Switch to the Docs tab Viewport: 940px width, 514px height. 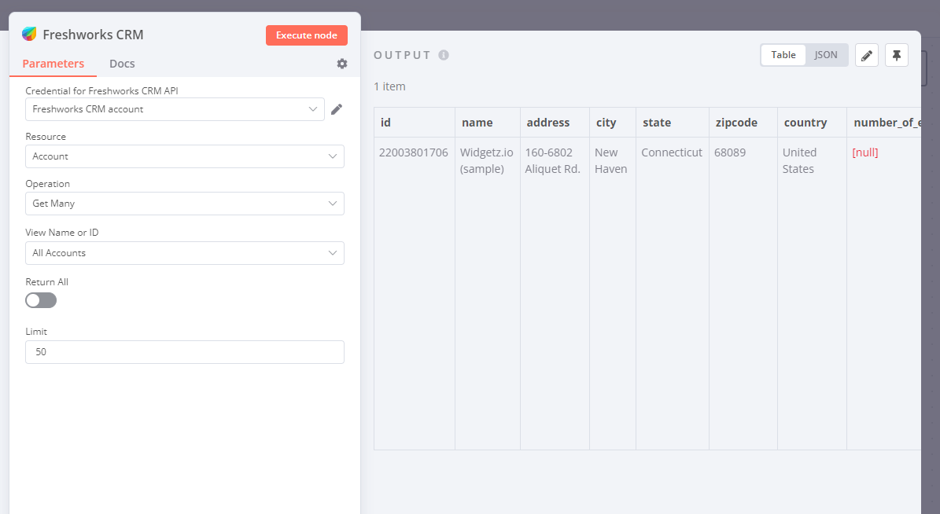click(x=122, y=64)
